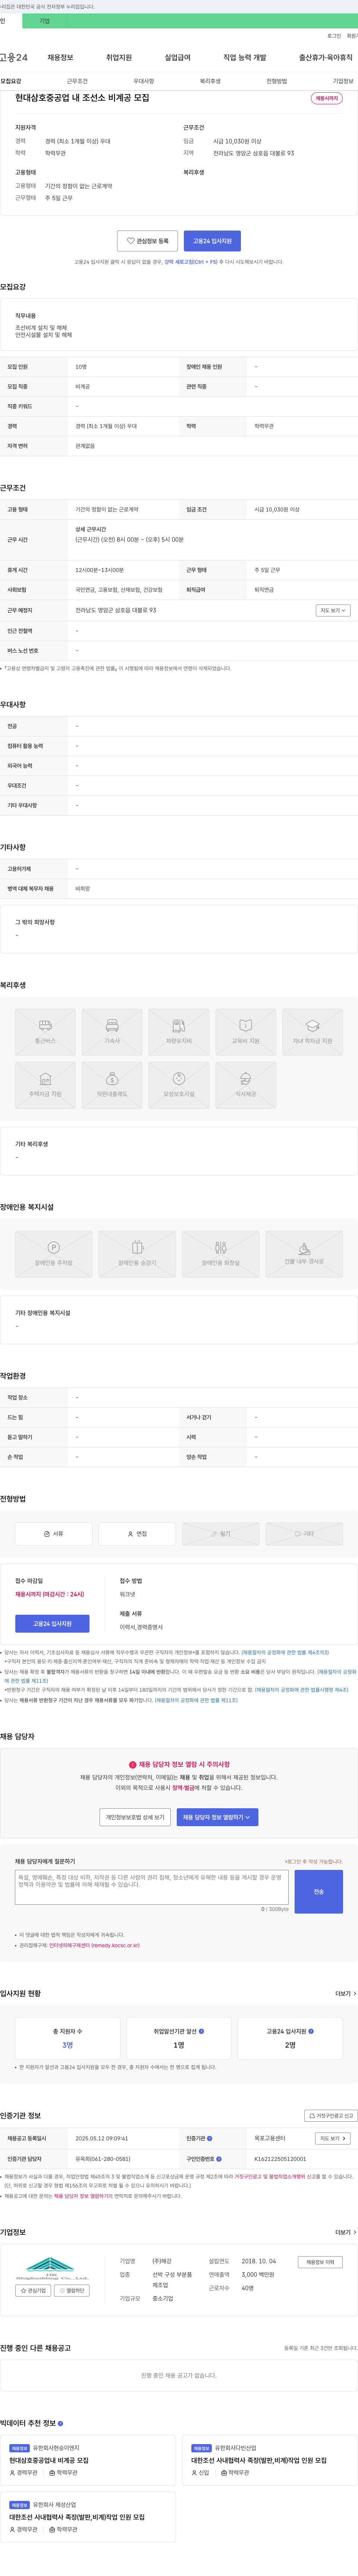Open the 출산휴가·육아휴직 menu
358x2576 pixels.
(325, 58)
